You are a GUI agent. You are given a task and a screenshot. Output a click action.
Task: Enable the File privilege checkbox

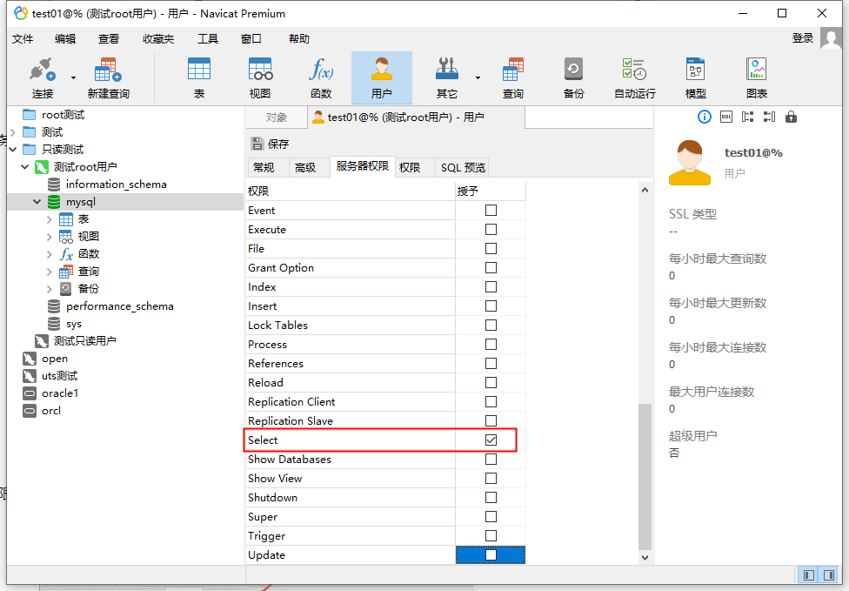coord(491,249)
